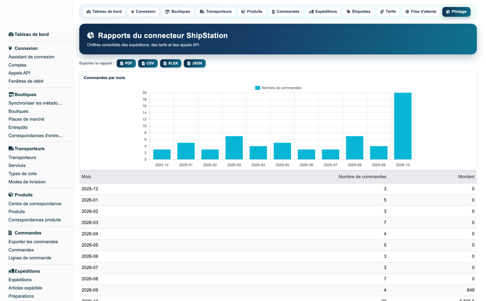Click the truck icon beside sidebar Transporteurs
Screen dimensions: 486x301
coord(11,149)
